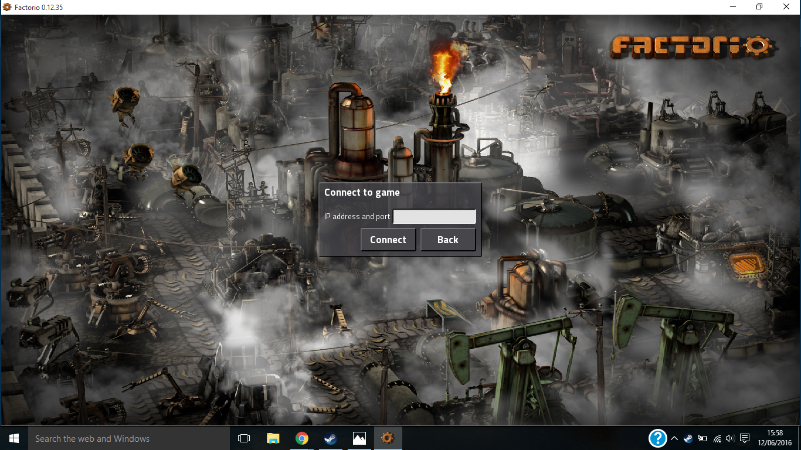The image size is (801, 450).
Task: Open Steam from the taskbar
Action: click(330, 438)
